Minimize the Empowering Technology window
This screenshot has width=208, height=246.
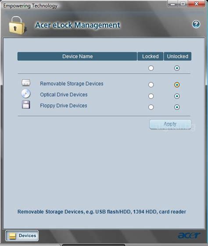point(172,4)
